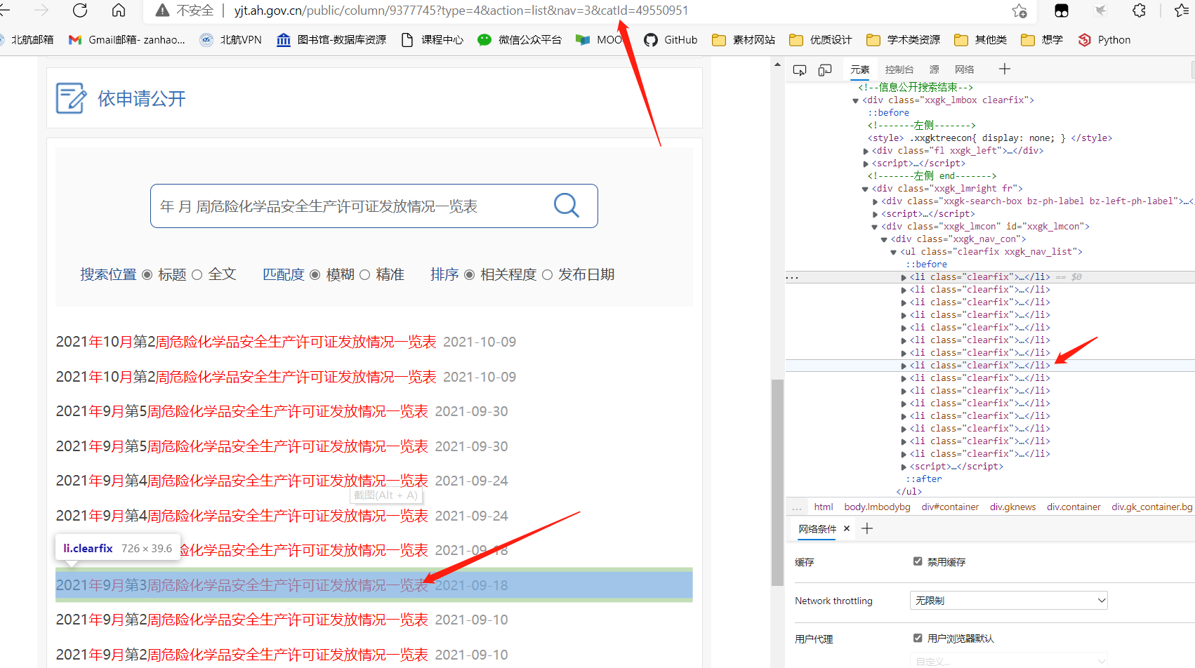Toggle the 禁用缓存 checkbox
1195x668 pixels.
coord(918,561)
